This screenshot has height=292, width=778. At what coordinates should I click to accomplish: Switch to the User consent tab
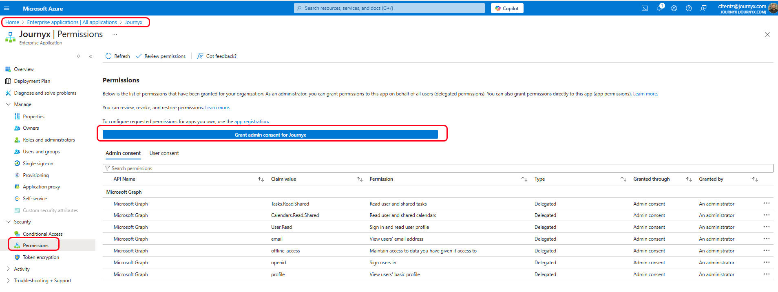[x=164, y=153]
